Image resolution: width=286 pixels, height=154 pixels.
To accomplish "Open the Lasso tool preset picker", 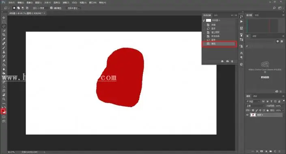I will [x=7, y=8].
